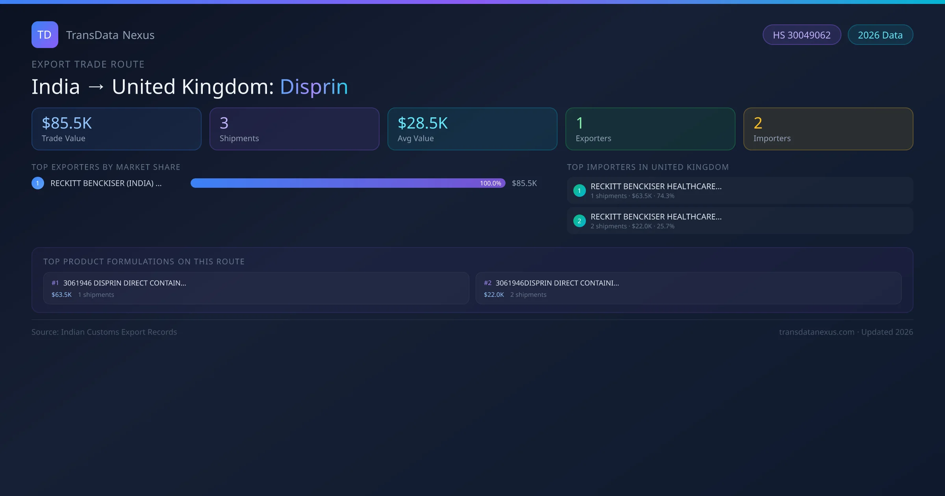Screen dimensions: 945x496
Task: Select the 1 Exporters stat card
Action: tap(650, 129)
